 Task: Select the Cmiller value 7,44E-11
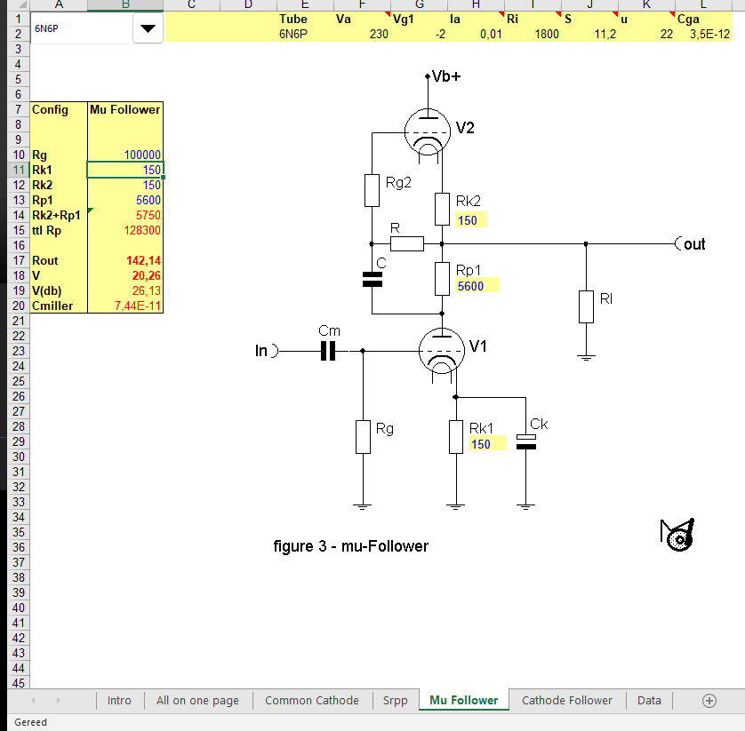coord(125,306)
